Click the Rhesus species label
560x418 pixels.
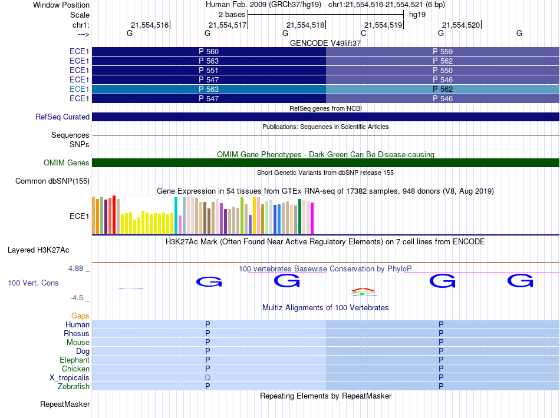point(77,333)
